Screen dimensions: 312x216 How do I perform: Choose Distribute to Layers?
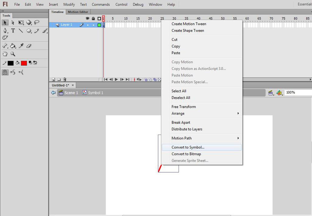tap(202, 129)
